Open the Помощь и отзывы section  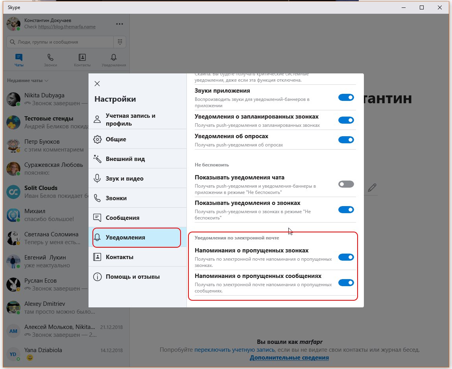pos(138,277)
